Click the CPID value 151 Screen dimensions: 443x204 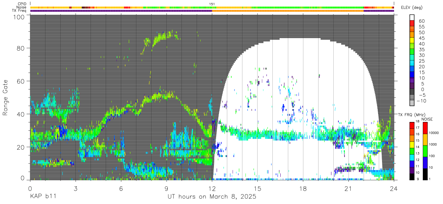pos(212,4)
